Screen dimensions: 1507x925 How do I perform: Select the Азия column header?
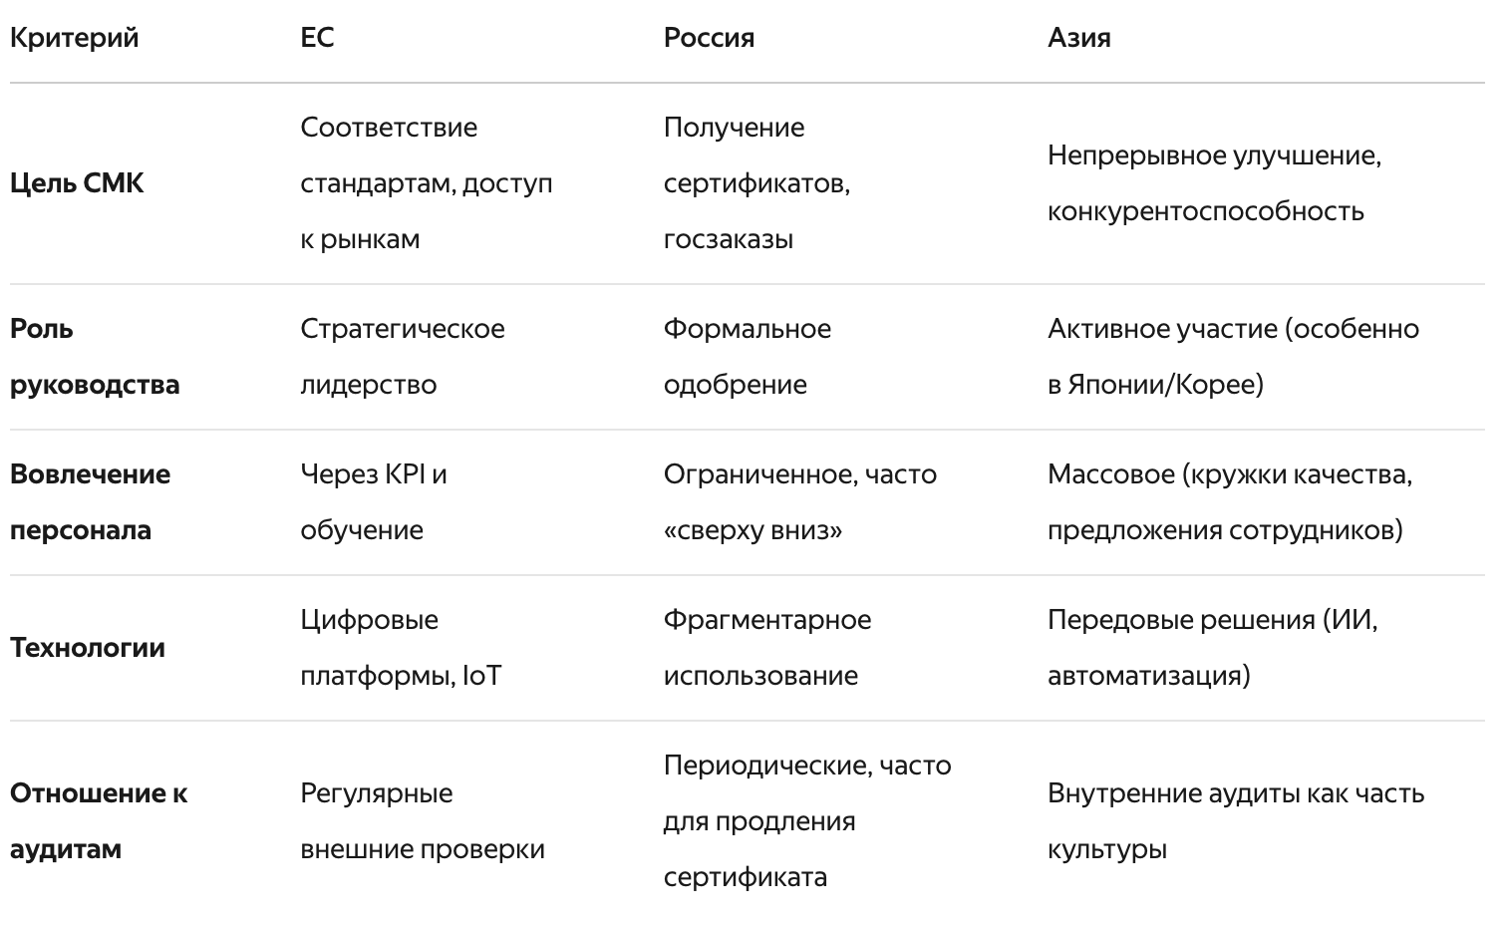[x=1078, y=38]
